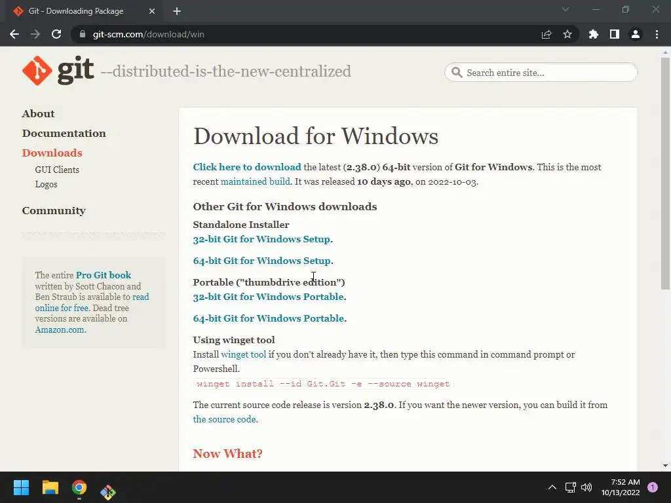
Task: Select the Git Downloading Package tab
Action: [81, 11]
